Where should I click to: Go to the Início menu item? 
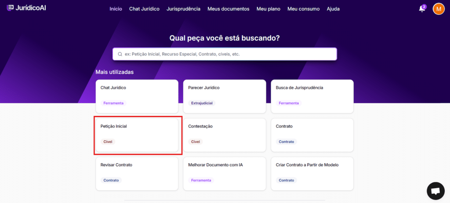116,9
